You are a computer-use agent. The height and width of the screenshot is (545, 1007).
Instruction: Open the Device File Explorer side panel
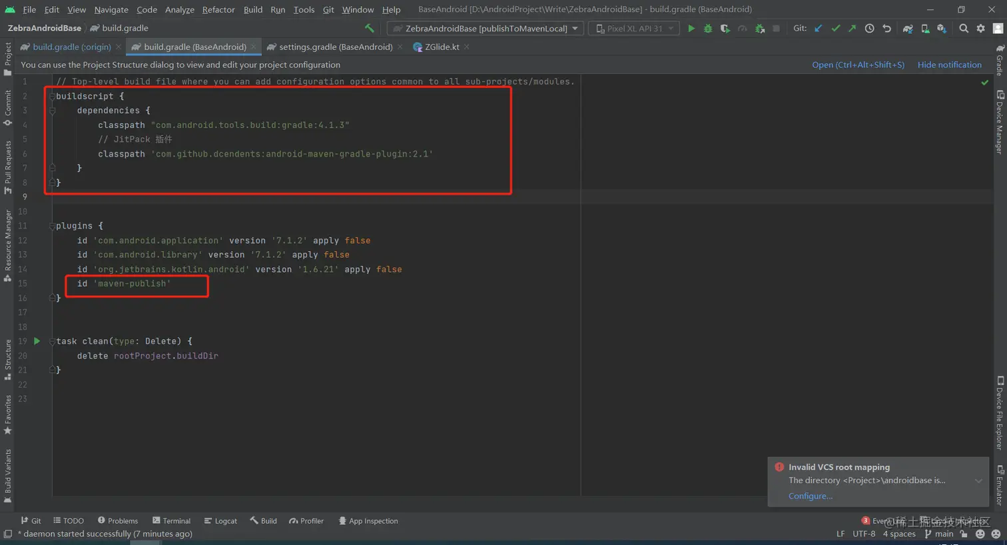[x=1000, y=413]
